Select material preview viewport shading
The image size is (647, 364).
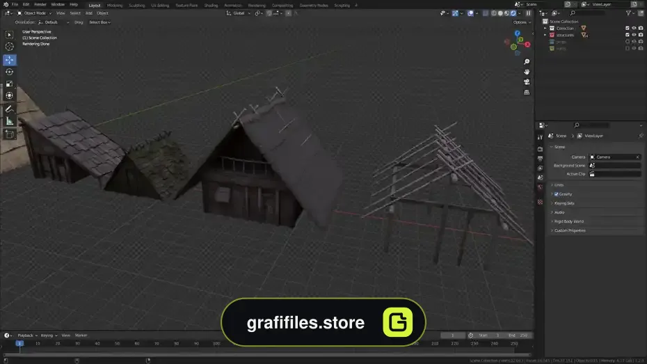[x=507, y=13]
